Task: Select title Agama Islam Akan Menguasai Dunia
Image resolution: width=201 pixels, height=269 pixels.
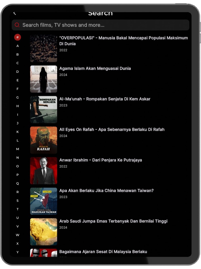Action: click(x=95, y=69)
